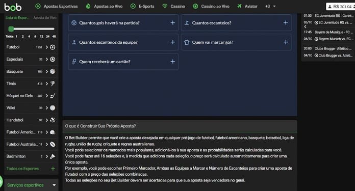Click the Aviator plane icon
This screenshot has width=355, height=191.
pyautogui.click(x=239, y=6)
